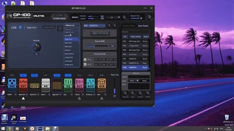
Task: Open the B-Chorus modulation dropdown
Action: 94,95
